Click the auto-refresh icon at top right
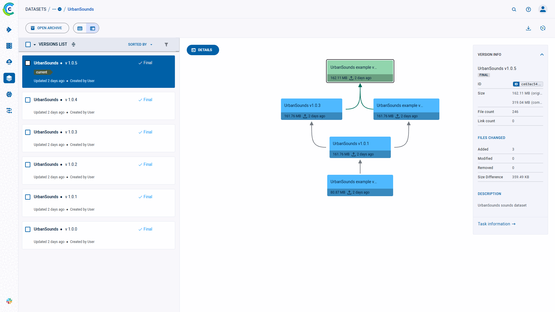 pyautogui.click(x=543, y=28)
